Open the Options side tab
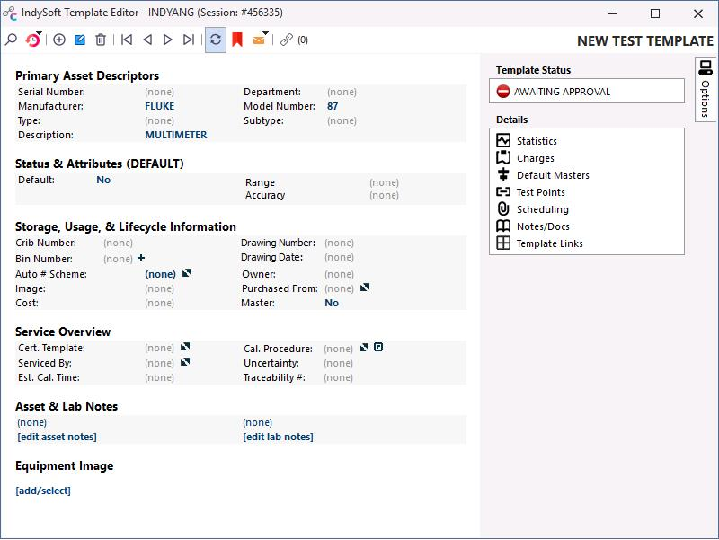Image resolution: width=719 pixels, height=540 pixels. (x=706, y=88)
